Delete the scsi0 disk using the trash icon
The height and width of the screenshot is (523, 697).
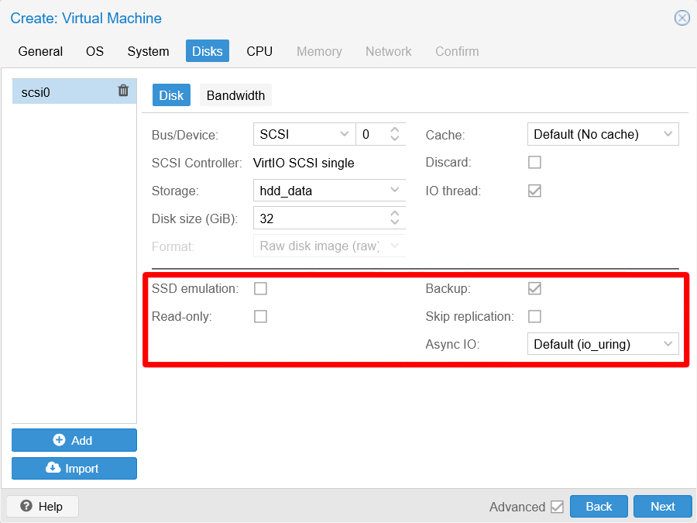(123, 91)
